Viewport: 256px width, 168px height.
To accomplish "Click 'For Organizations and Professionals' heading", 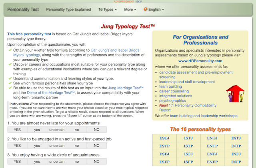I will (x=200, y=40).
